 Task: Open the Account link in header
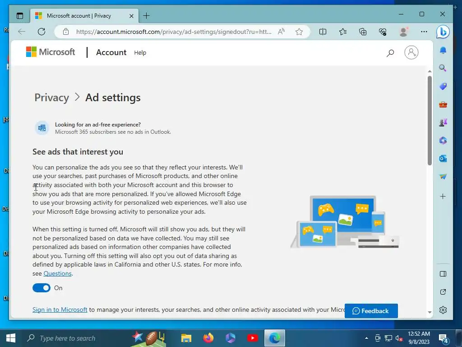click(111, 52)
